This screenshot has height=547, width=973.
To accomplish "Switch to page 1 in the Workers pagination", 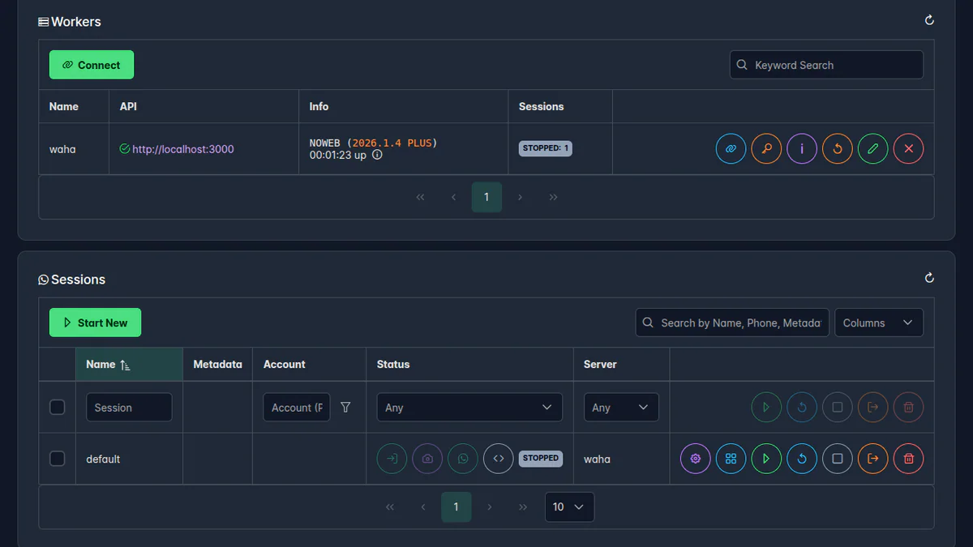I will [x=486, y=197].
